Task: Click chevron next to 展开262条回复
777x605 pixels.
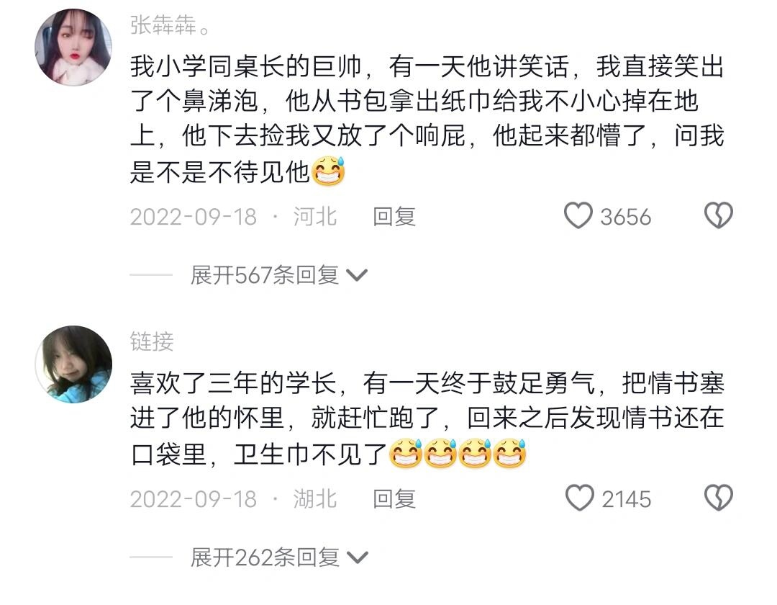Action: pos(358,558)
